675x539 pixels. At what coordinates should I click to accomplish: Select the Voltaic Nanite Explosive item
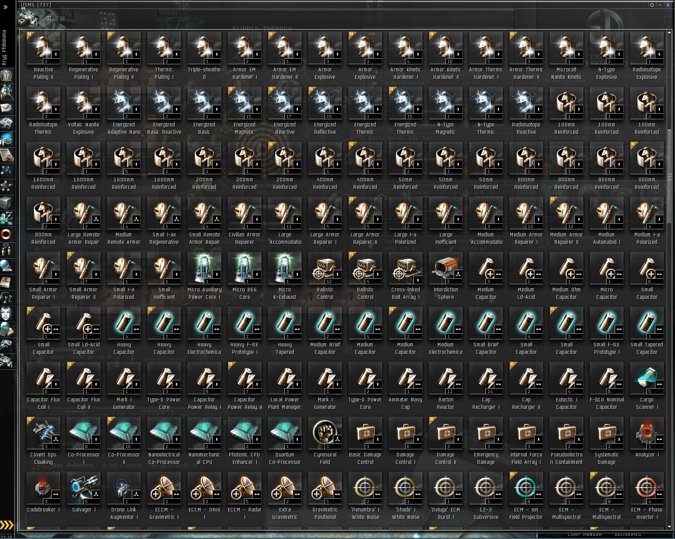[84, 111]
